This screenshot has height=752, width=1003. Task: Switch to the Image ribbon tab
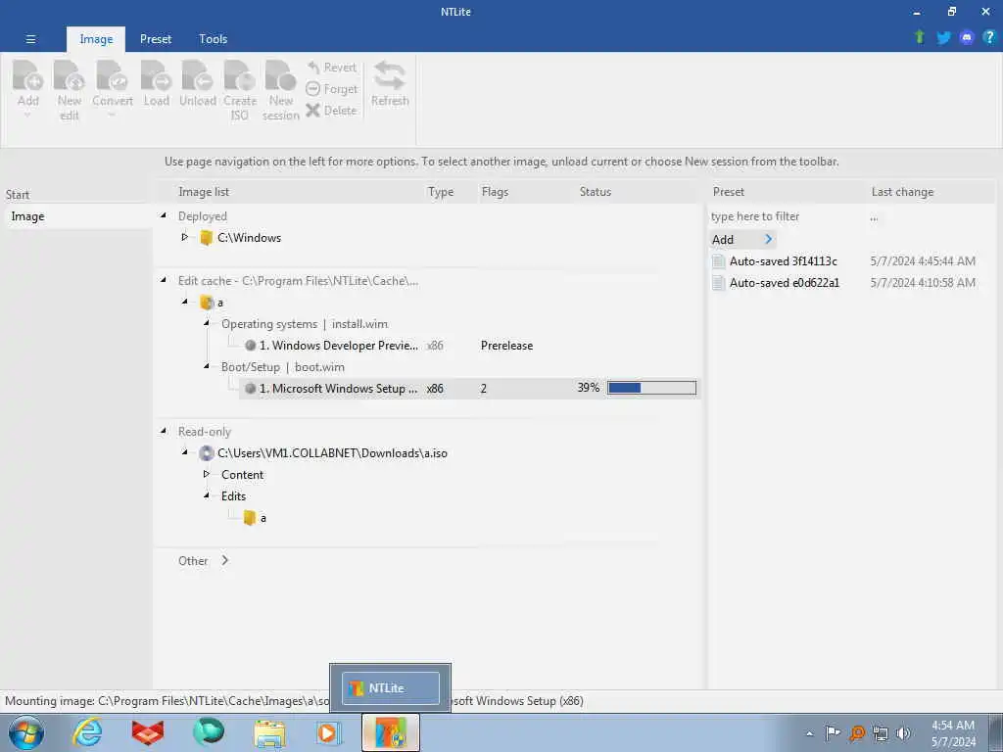[96, 39]
